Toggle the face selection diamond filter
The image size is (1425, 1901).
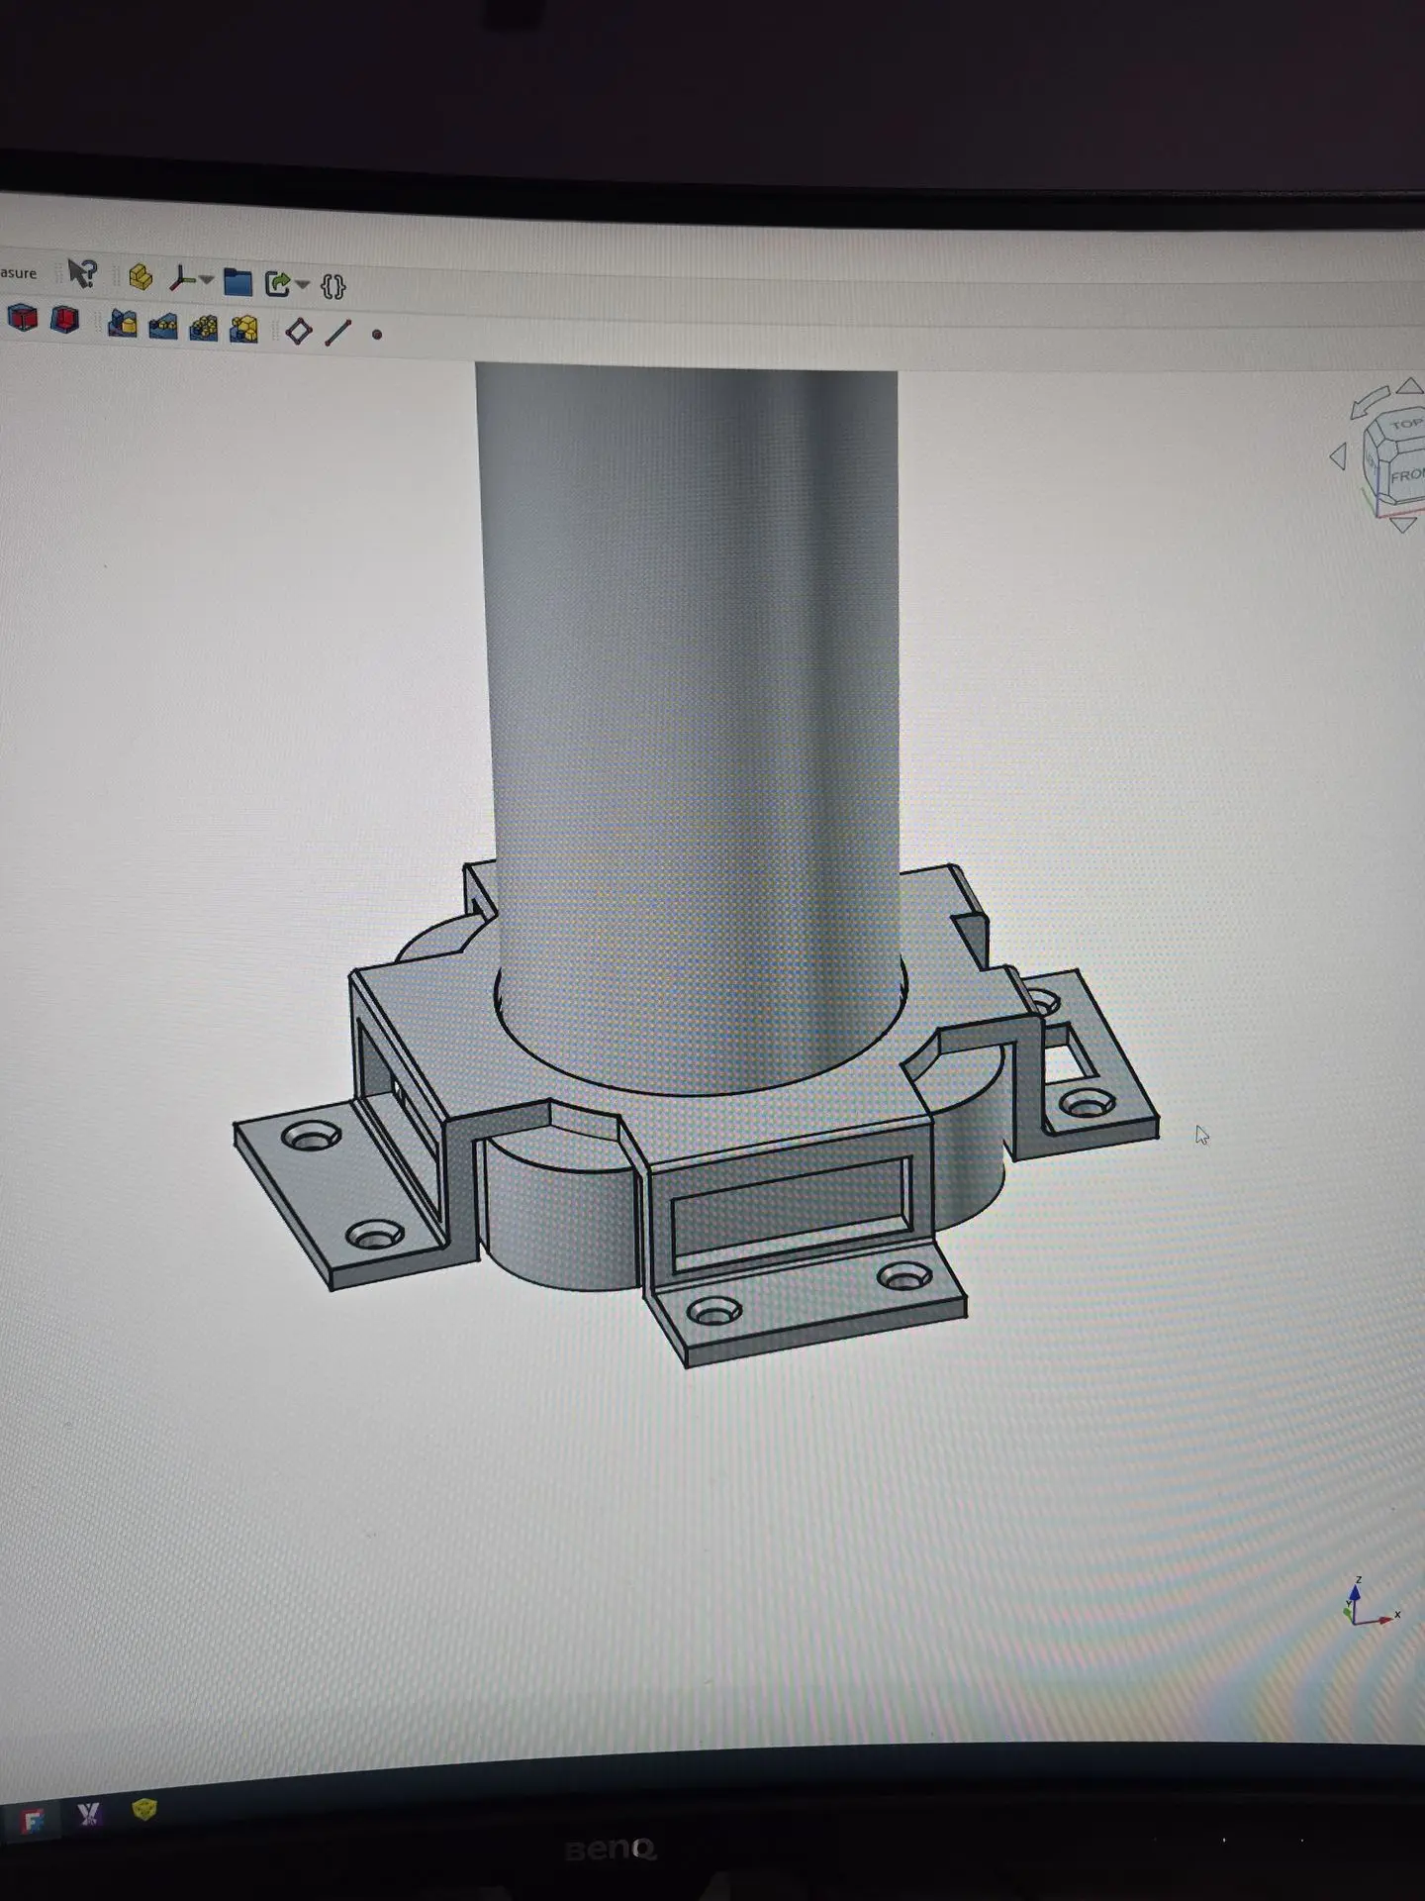298,331
